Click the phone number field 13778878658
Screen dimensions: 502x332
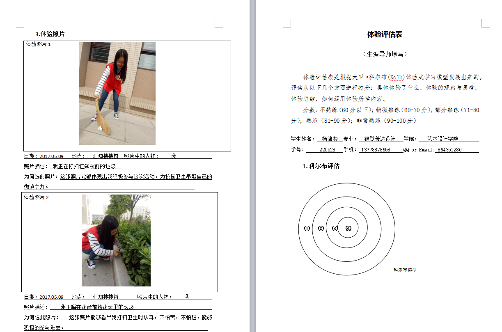pos(375,150)
